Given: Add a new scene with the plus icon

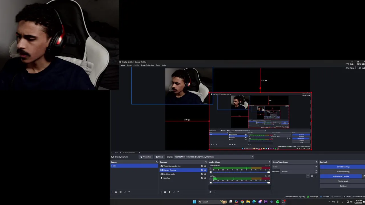Looking at the screenshot, I should coord(112,192).
